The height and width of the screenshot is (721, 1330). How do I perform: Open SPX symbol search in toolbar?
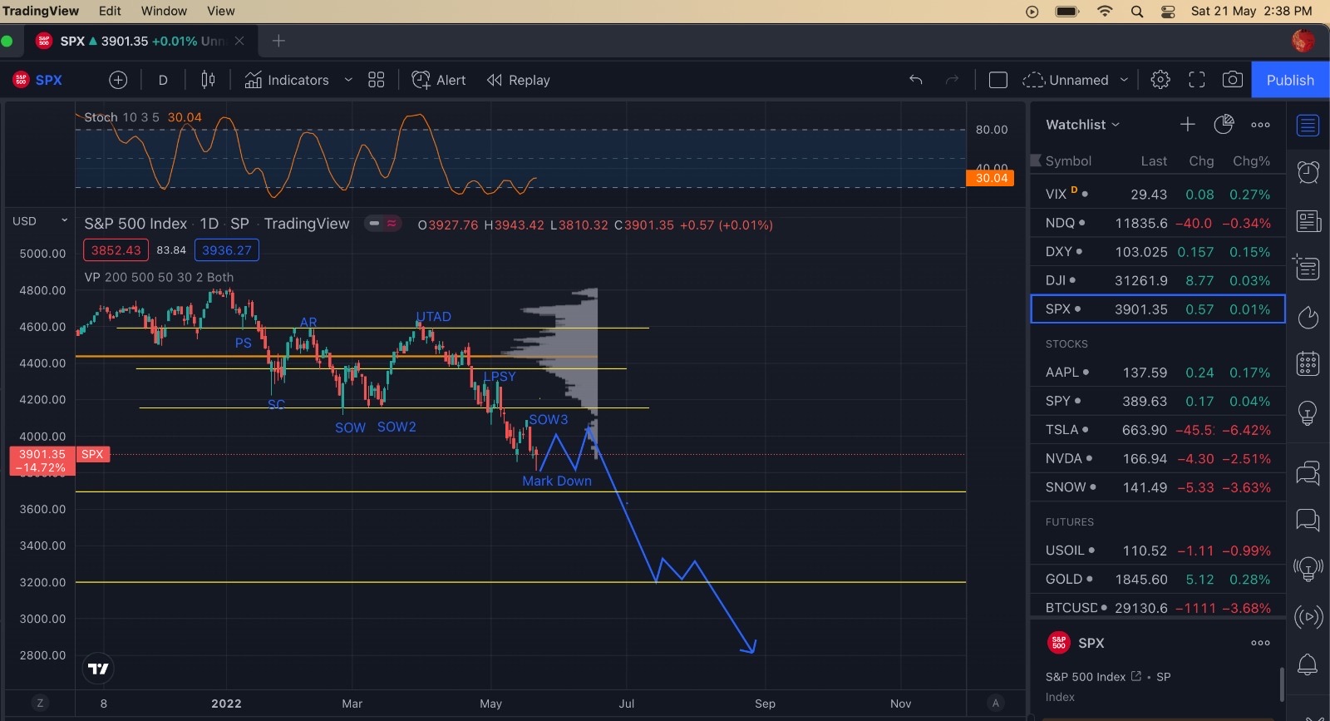pos(38,80)
